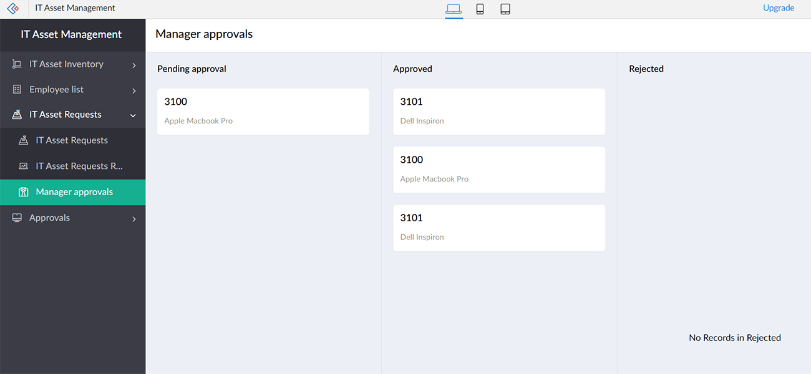Switch to tablet preview mode
This screenshot has height=374, width=811.
[x=505, y=9]
